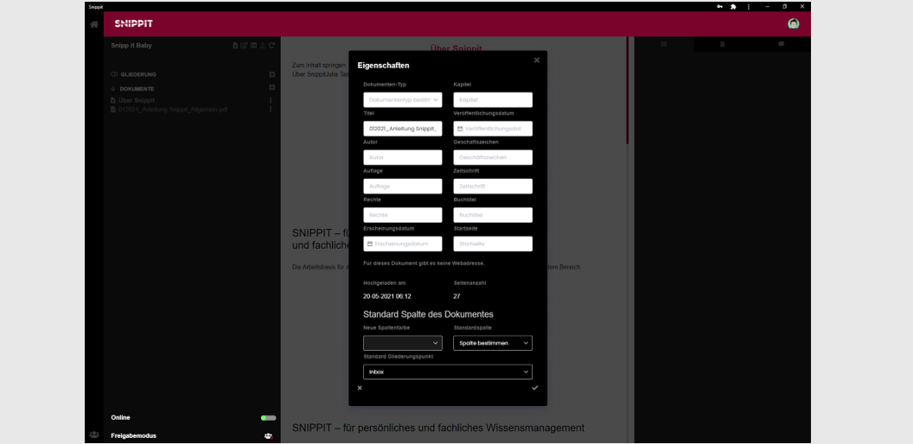This screenshot has width=913, height=444.
Task: Add a document with the Dokumente plus icon
Action: [272, 87]
